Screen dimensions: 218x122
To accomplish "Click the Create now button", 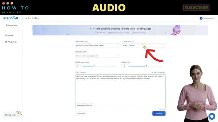I will pos(11,25).
